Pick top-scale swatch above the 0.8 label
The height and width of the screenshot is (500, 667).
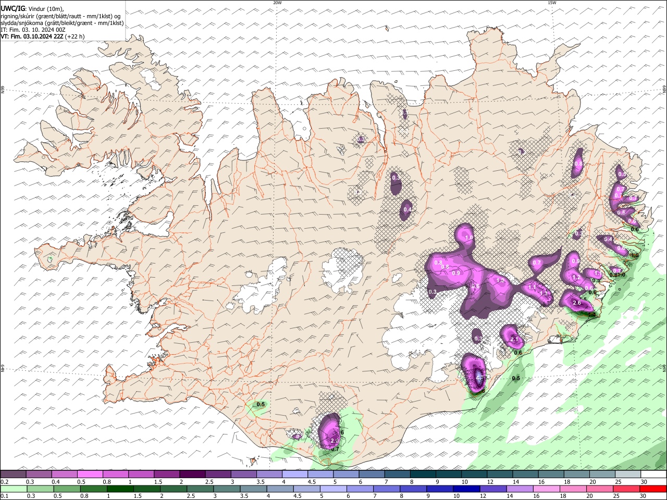(115, 474)
